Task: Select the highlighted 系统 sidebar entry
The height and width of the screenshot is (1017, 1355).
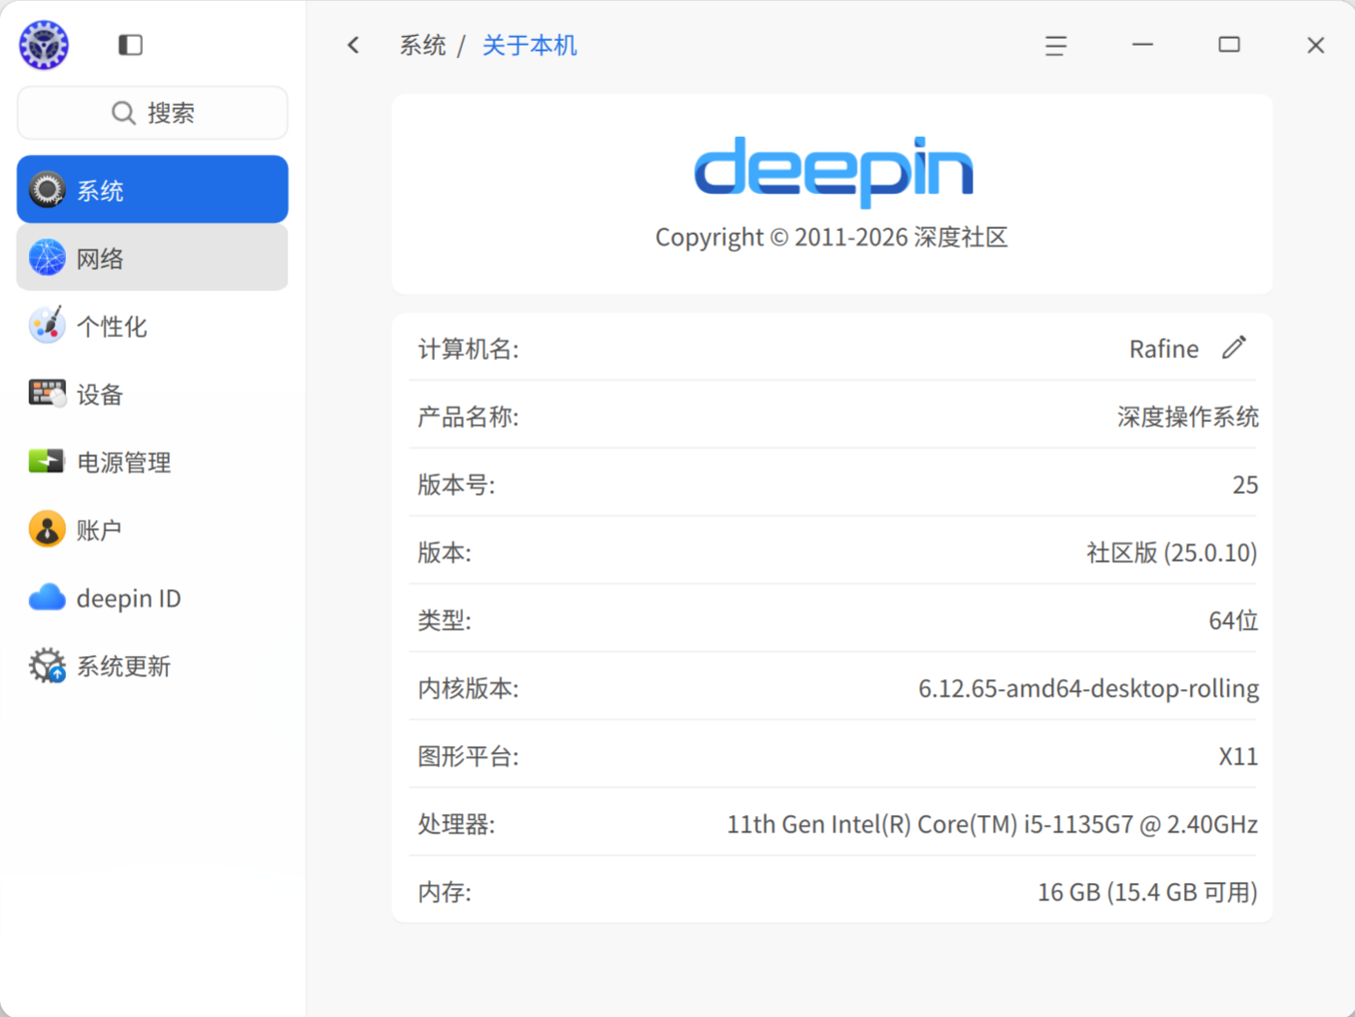Action: coord(151,188)
